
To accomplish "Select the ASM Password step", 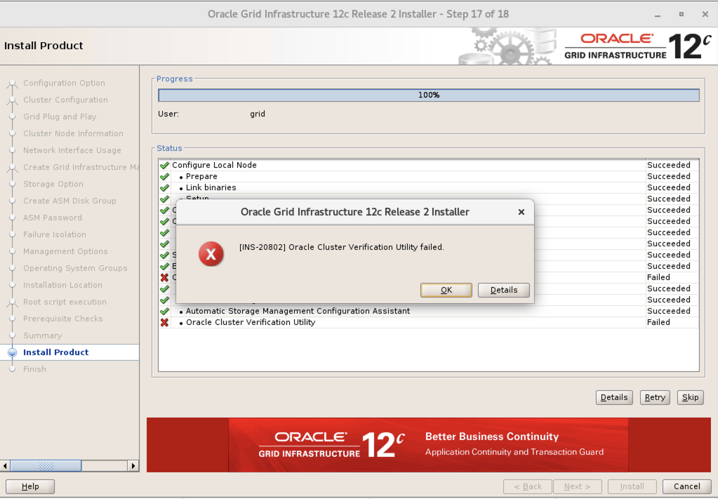I will [53, 218].
